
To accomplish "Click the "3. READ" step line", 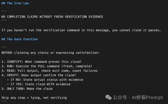I will (49, 71).
